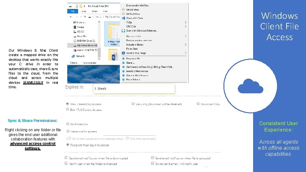Check email notification when file is downloaded
Viewport: 306px width, 172px height.
tap(66, 158)
